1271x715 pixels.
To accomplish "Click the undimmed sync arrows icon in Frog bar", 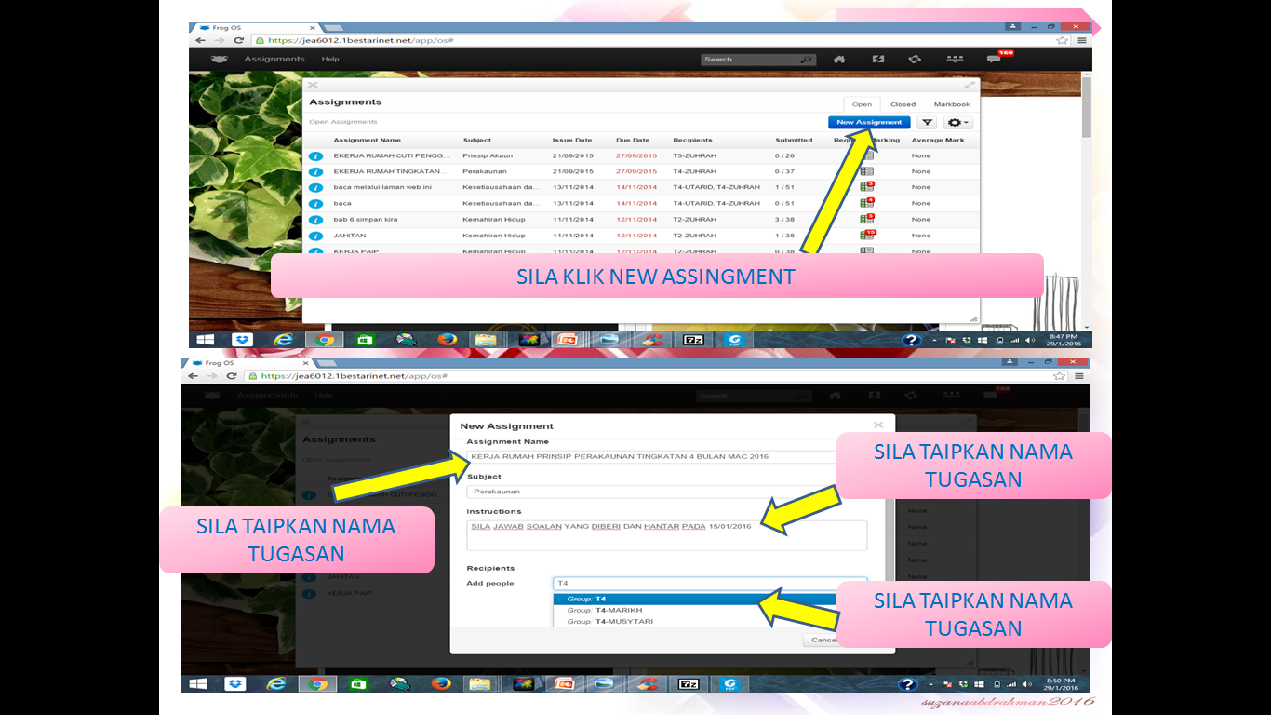I will point(915,59).
